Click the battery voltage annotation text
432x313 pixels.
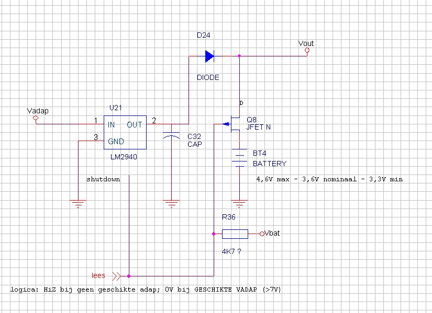(x=329, y=179)
